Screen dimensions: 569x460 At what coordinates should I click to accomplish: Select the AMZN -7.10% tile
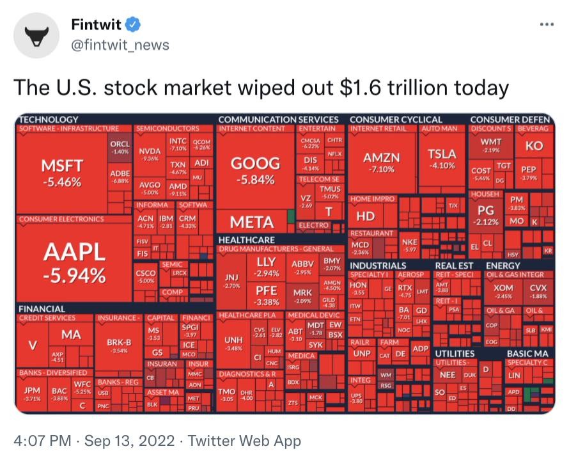coord(382,163)
